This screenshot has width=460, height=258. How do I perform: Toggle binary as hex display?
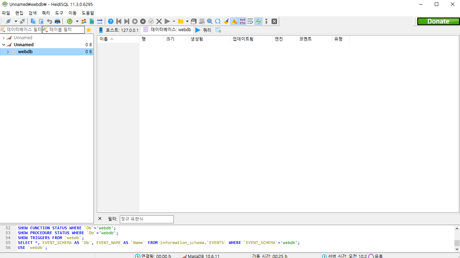pos(242,21)
